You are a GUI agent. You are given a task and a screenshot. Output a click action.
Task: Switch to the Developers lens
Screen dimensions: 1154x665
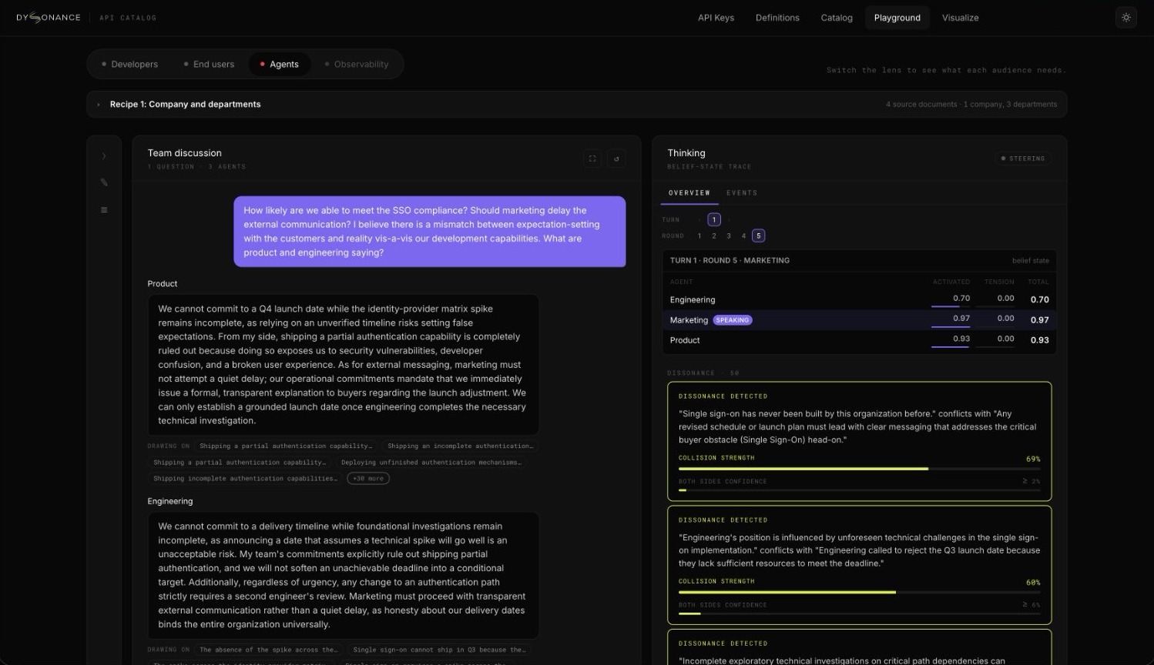coord(129,65)
